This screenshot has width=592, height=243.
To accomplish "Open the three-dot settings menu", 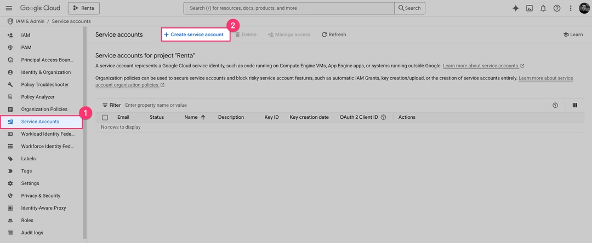I will 571,8.
